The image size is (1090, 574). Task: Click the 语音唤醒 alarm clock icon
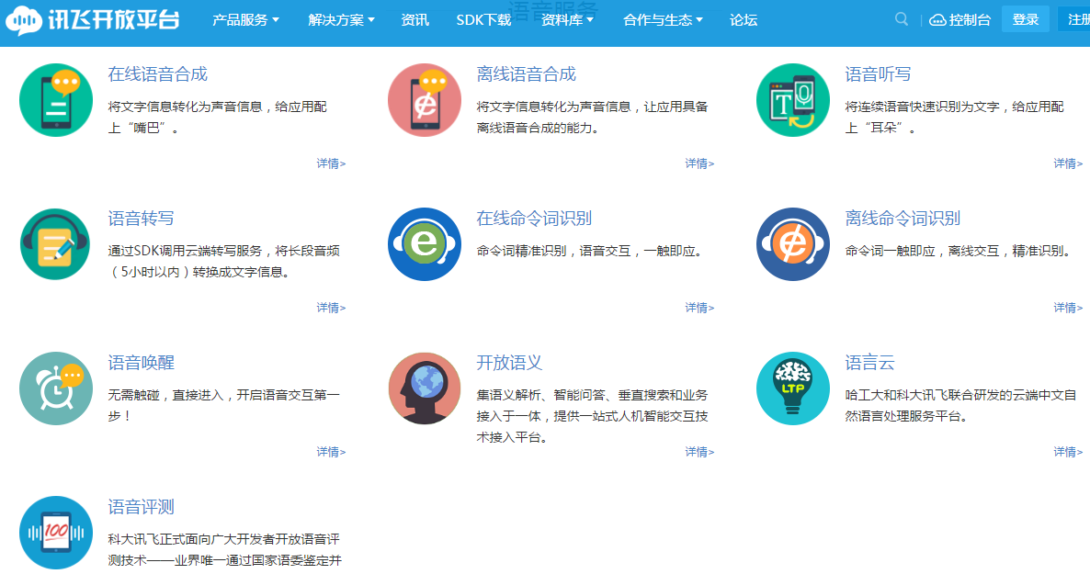click(56, 388)
